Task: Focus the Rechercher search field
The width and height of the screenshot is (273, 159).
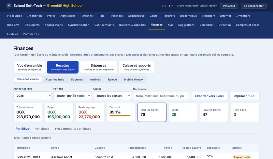Action: (x=161, y=96)
